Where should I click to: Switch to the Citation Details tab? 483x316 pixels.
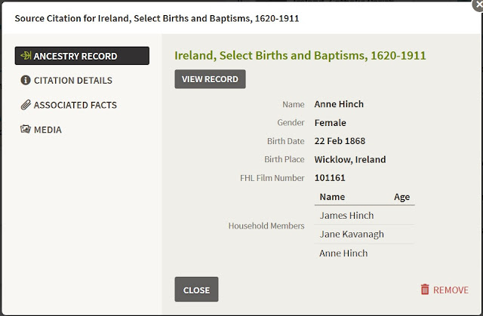(x=72, y=81)
